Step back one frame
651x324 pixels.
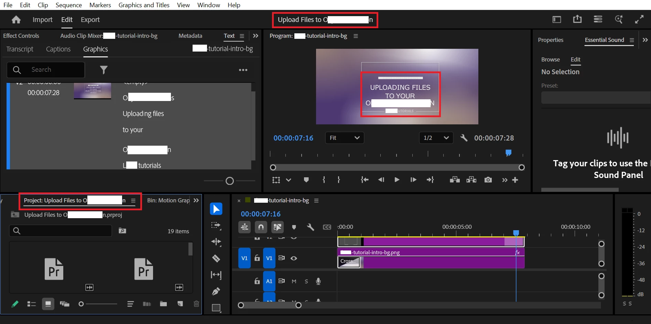tap(381, 180)
